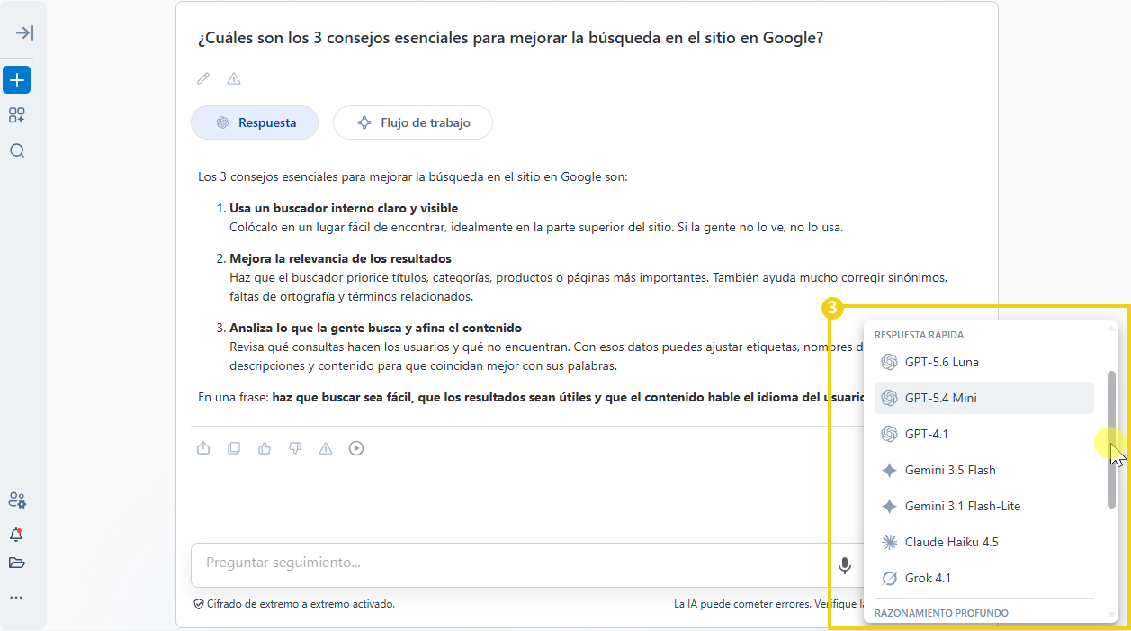1131x631 pixels.
Task: Pick Claude Haiku 4.5 model
Action: (x=984, y=542)
